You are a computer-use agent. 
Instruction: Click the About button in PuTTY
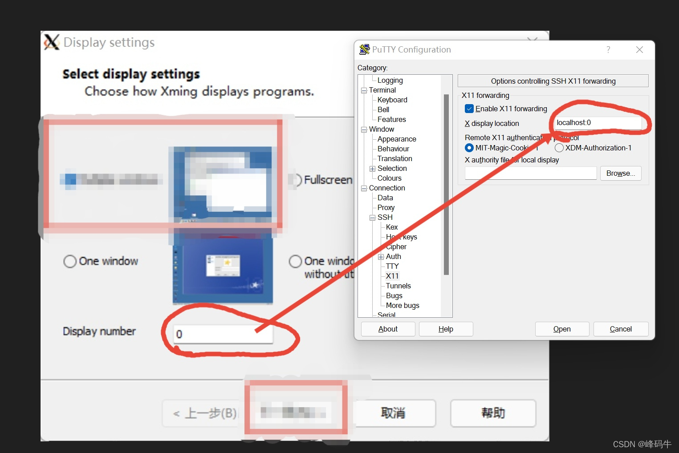[x=388, y=329]
